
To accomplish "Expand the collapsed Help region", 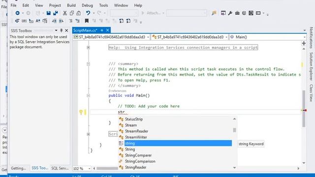I will pos(88,48).
